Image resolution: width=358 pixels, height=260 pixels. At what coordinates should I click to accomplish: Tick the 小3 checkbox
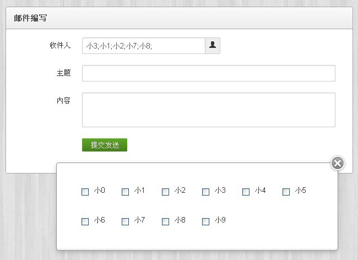coord(206,192)
